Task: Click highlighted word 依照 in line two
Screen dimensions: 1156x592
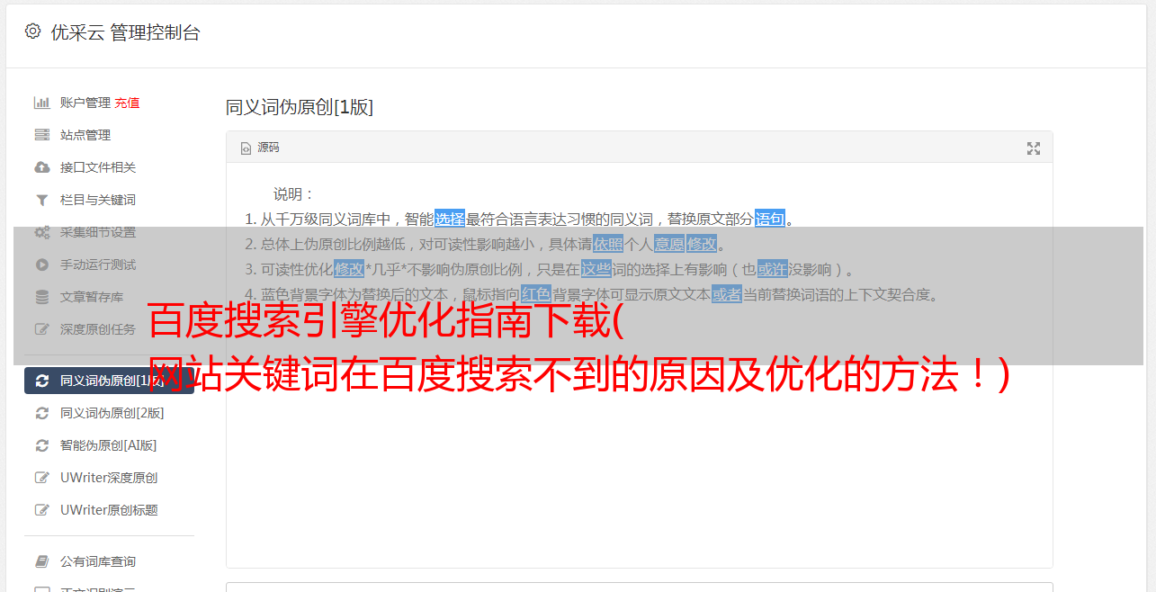Action: point(608,244)
